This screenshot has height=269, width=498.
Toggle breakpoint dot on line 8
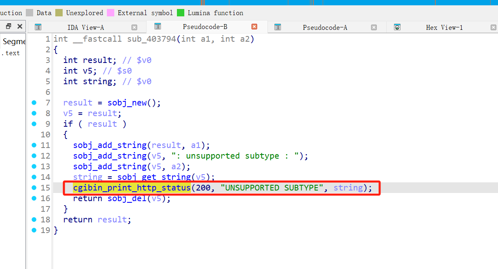[34, 113]
